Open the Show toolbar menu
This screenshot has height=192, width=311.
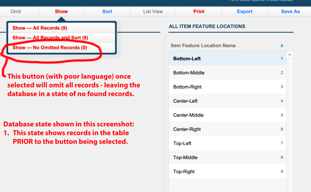(61, 11)
